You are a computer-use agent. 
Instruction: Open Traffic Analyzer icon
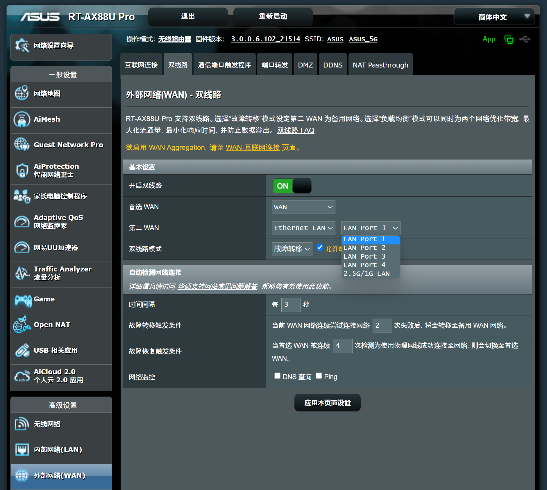[x=22, y=273]
